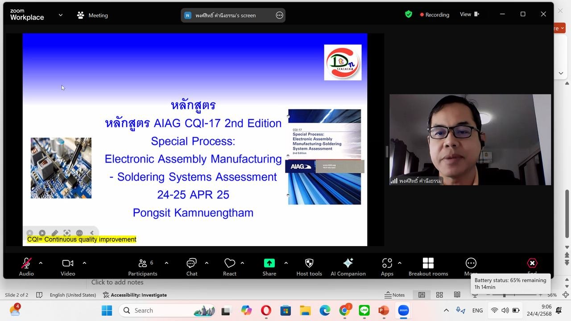Open the View layout menu

[469, 14]
